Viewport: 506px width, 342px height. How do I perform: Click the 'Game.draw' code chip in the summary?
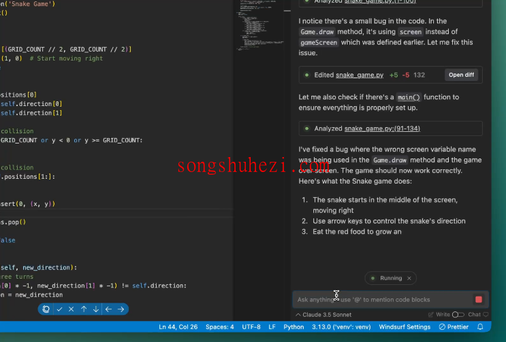pos(390,160)
